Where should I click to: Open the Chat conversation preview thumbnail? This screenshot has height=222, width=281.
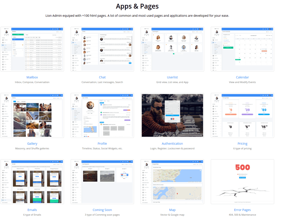(102, 49)
